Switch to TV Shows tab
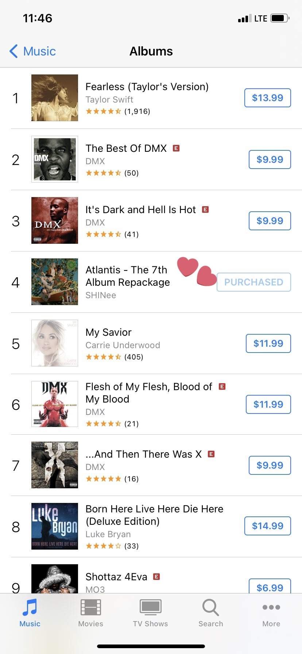This screenshot has height=654, width=302. 150,608
